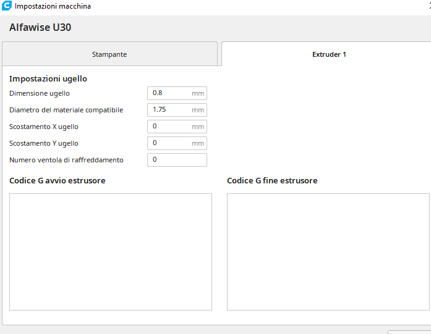
Task: Click the Scostamento X ugello label
Action: click(x=44, y=127)
